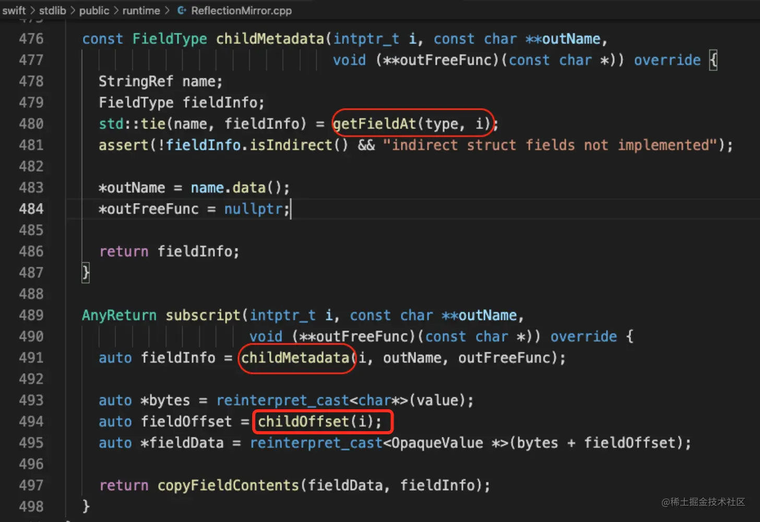Expand breadcrumb chevron after 'public'
The width and height of the screenshot is (760, 522).
[x=116, y=10]
